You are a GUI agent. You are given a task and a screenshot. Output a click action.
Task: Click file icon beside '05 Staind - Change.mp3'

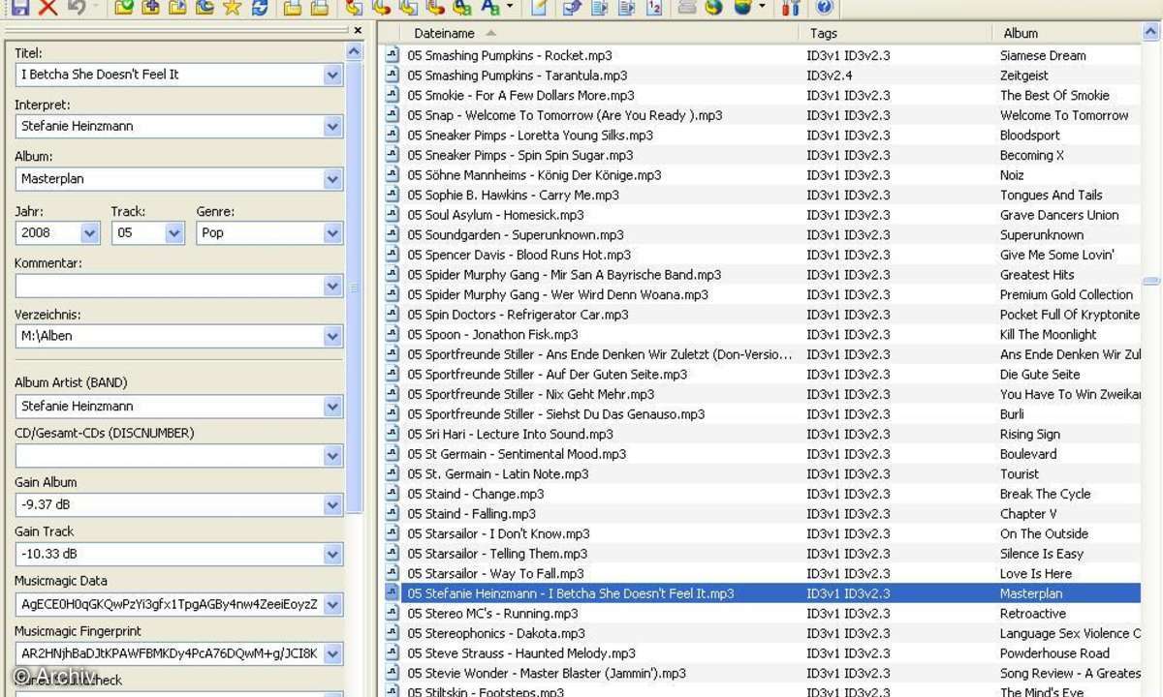pos(393,494)
